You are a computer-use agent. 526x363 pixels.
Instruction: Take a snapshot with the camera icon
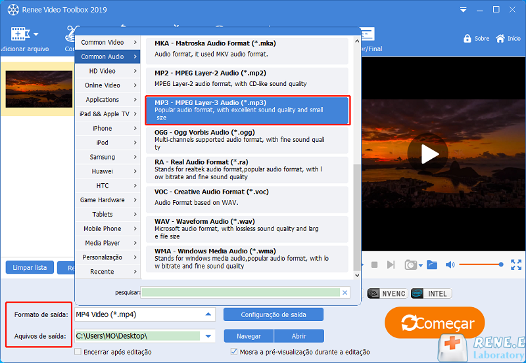click(410, 265)
